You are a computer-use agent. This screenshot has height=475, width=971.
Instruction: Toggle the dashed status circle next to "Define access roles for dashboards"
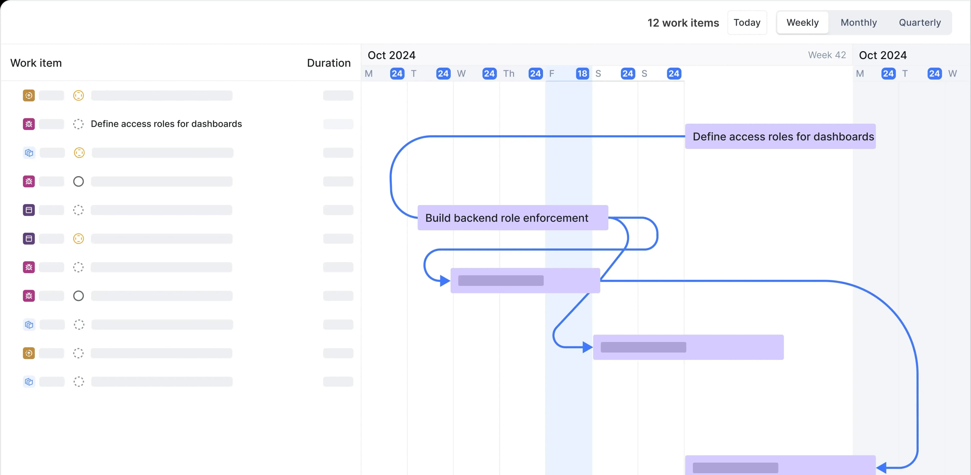(79, 124)
